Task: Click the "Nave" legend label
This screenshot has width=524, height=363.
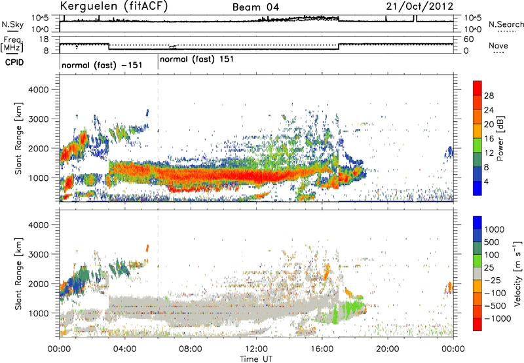Action: [x=498, y=45]
